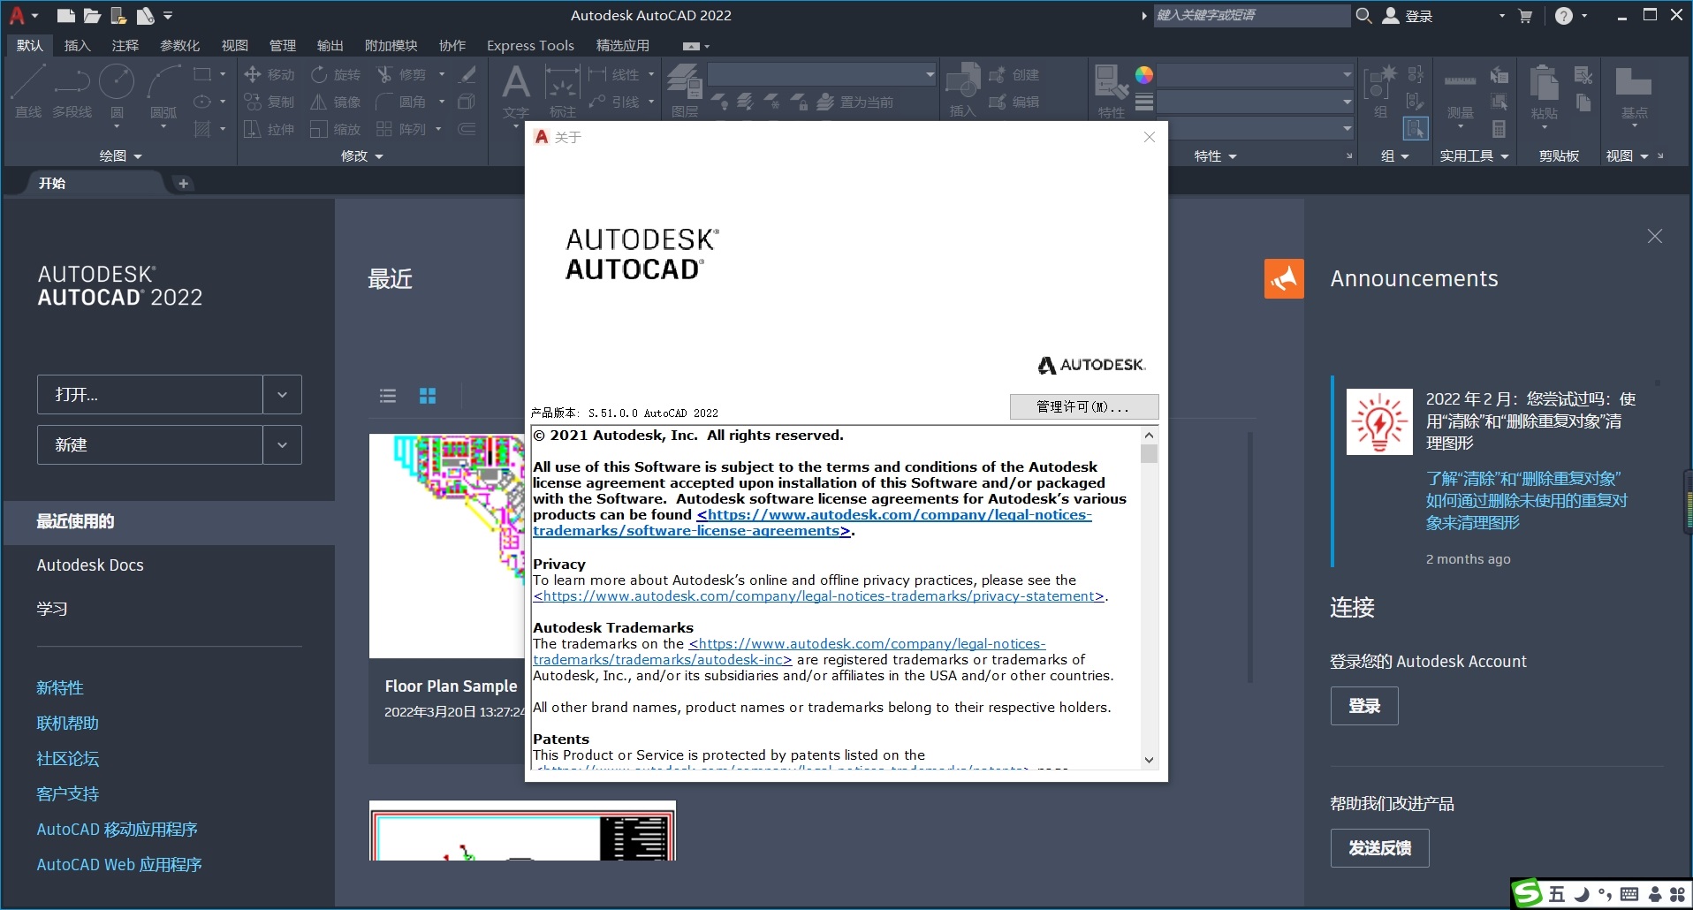Image resolution: width=1693 pixels, height=910 pixels.
Task: Open the Default (默认) ribbon tab
Action: click(x=30, y=45)
